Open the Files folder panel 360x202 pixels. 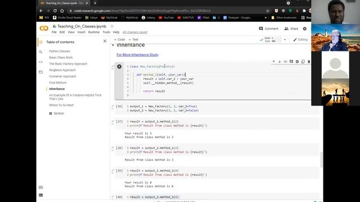(40, 72)
